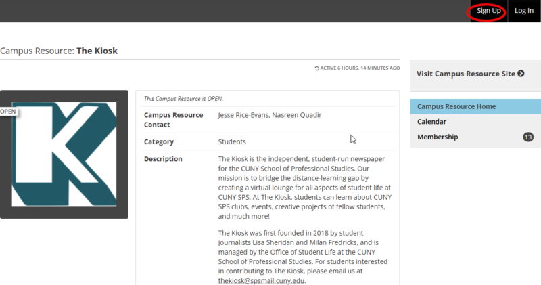541x285 pixels.
Task: Click the 'Category' label
Action: point(159,141)
